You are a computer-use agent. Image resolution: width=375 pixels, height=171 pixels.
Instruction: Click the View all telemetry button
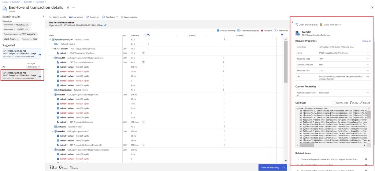coord(272,167)
